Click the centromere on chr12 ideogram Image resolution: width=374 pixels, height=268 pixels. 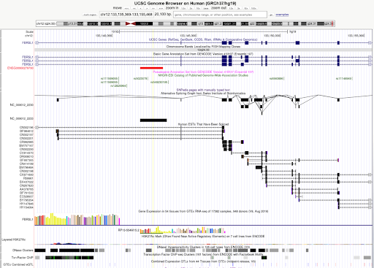[130, 23]
